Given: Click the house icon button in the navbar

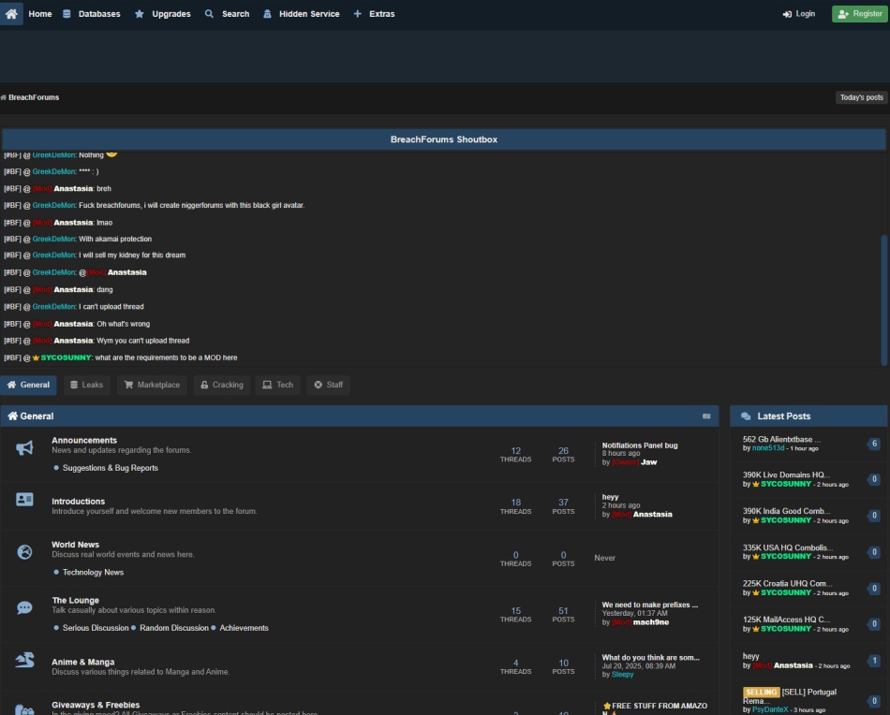Looking at the screenshot, I should pos(11,14).
